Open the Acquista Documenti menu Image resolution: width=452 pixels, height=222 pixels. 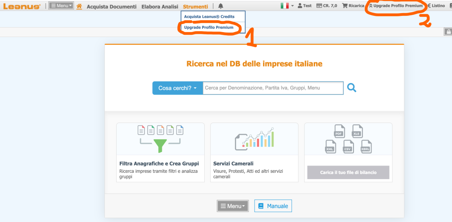[111, 7]
